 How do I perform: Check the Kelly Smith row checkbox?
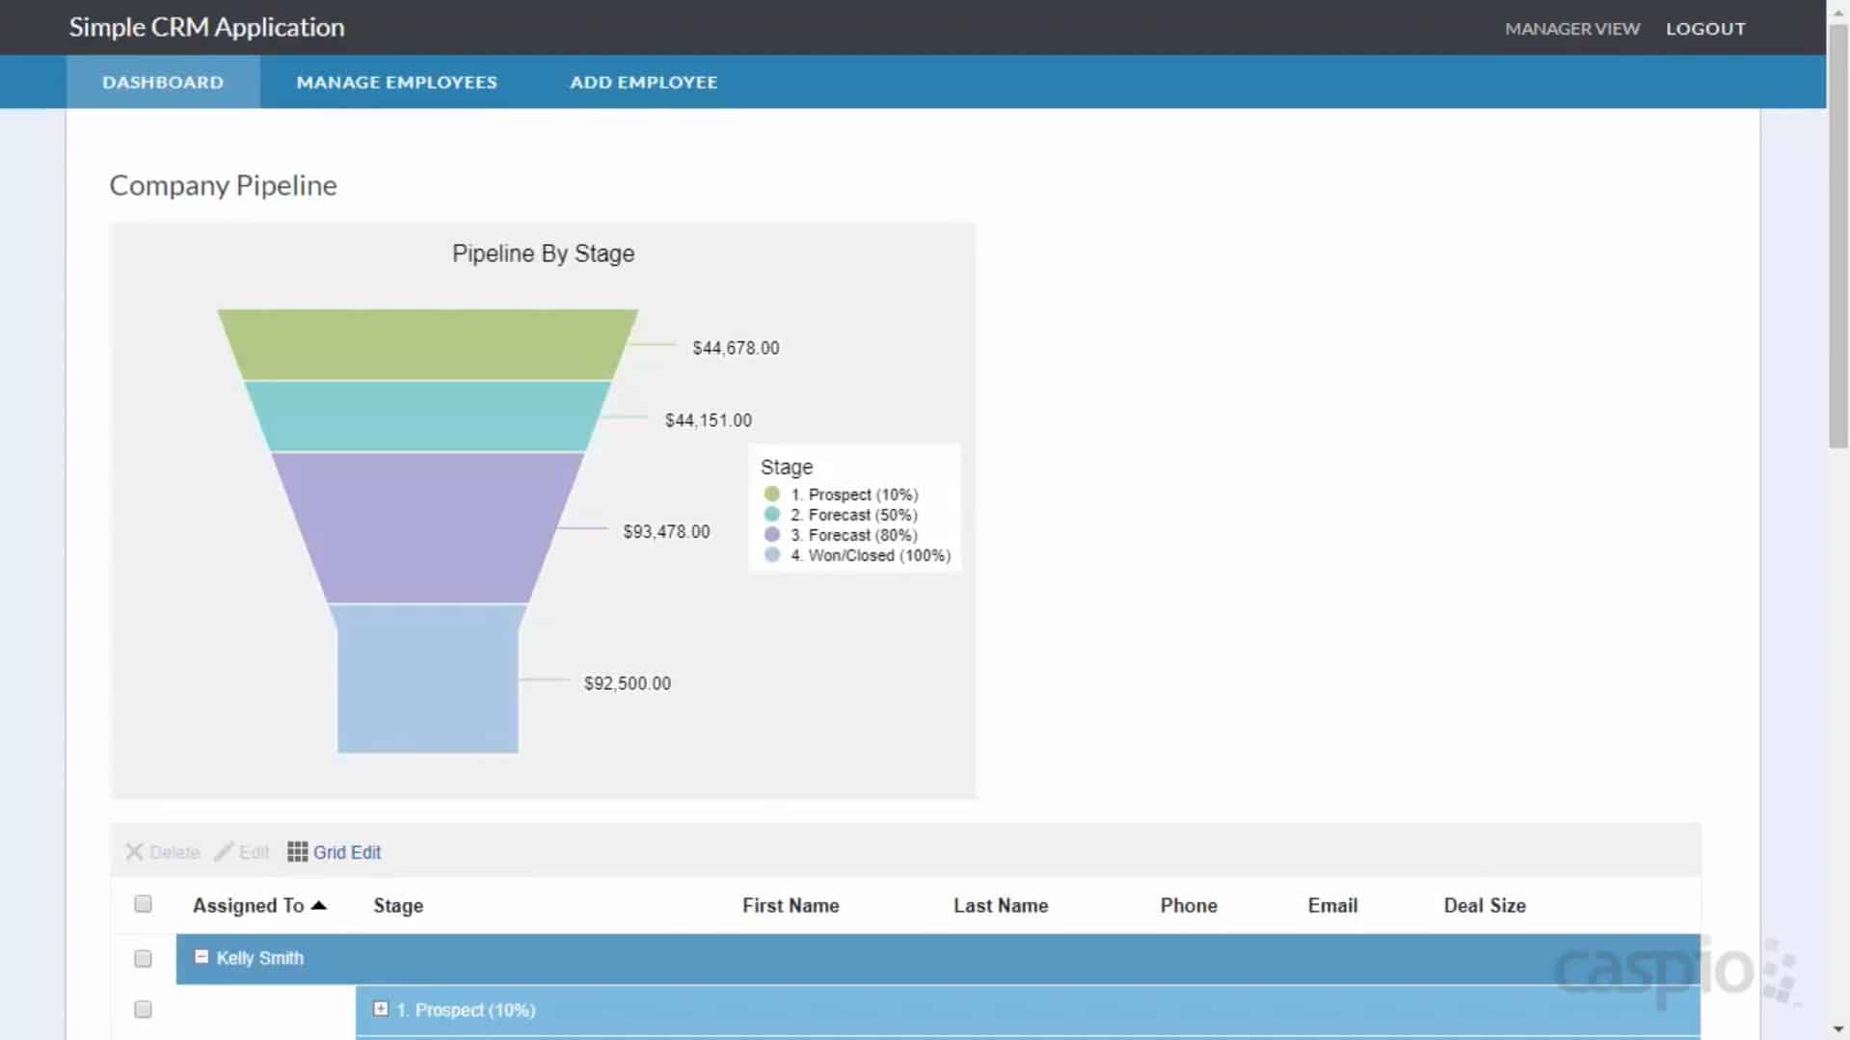point(143,958)
